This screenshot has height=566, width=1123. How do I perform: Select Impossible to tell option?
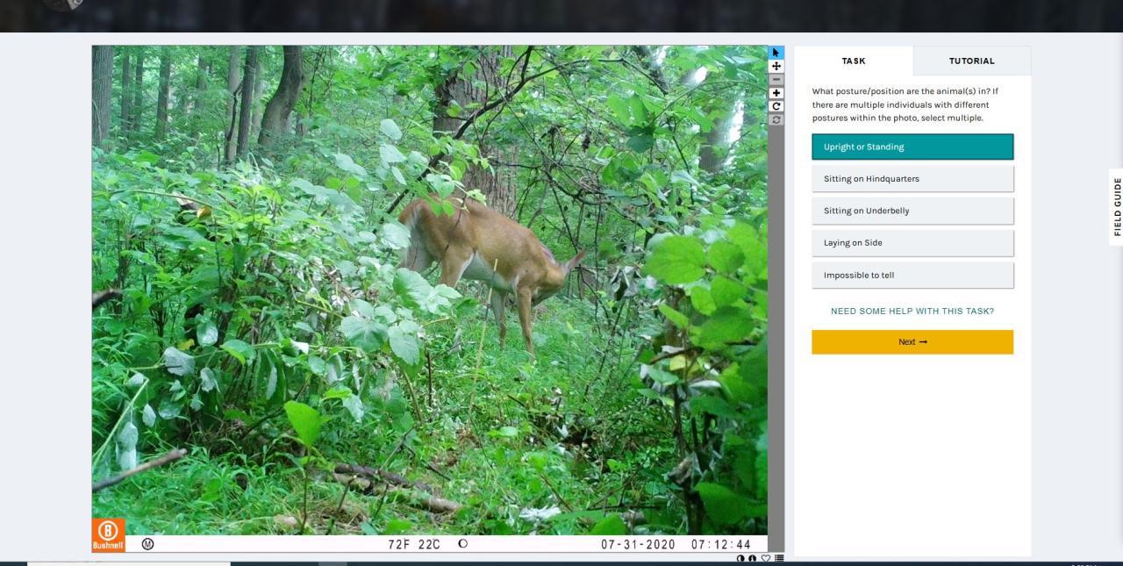pyautogui.click(x=912, y=275)
